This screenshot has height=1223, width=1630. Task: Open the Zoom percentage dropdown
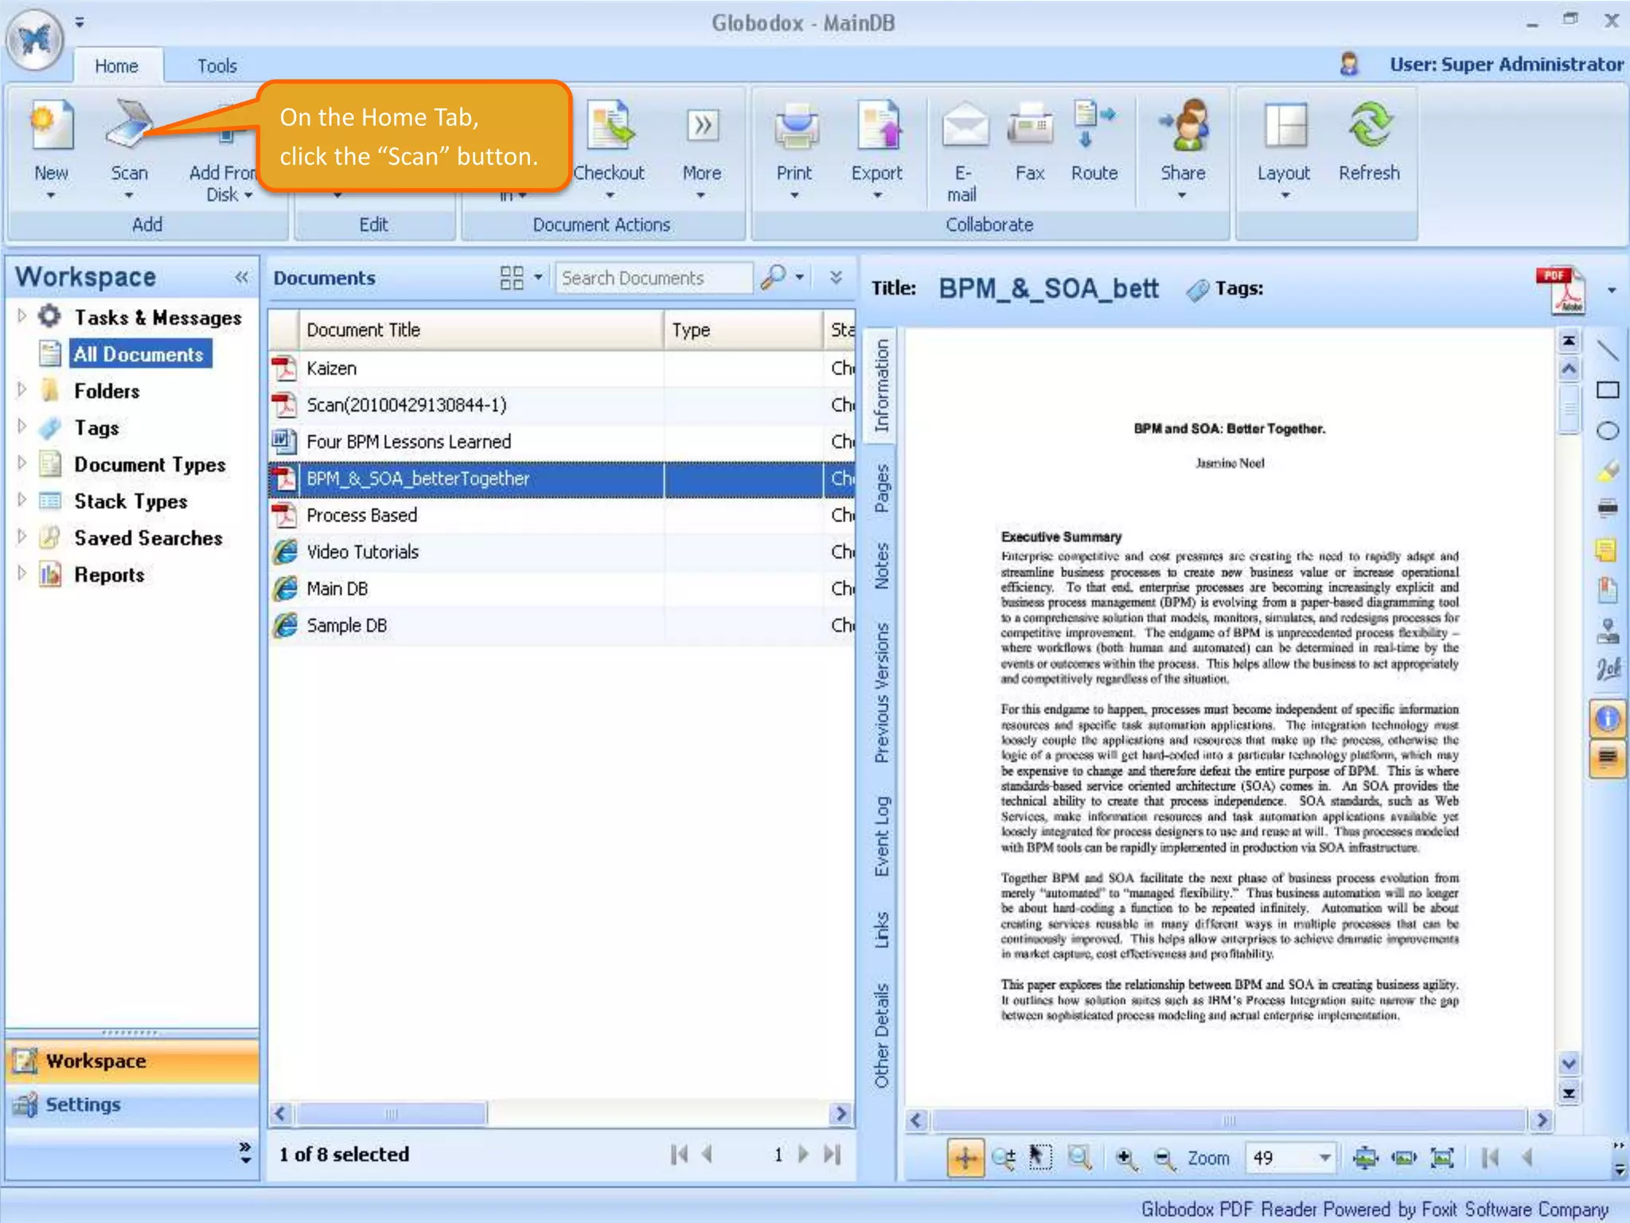click(1324, 1158)
